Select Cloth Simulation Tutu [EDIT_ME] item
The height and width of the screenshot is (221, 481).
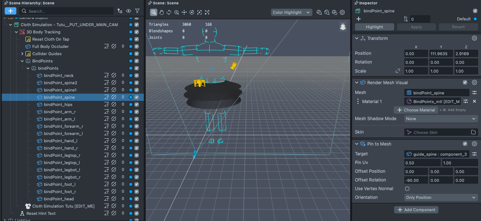[x=63, y=206]
